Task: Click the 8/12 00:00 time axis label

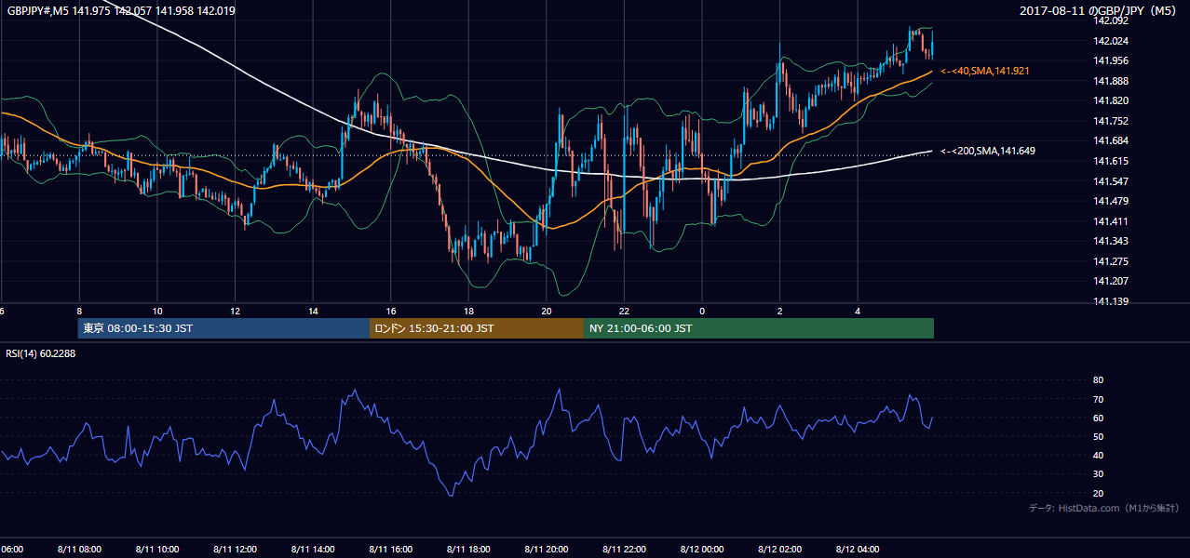Action: pyautogui.click(x=702, y=549)
